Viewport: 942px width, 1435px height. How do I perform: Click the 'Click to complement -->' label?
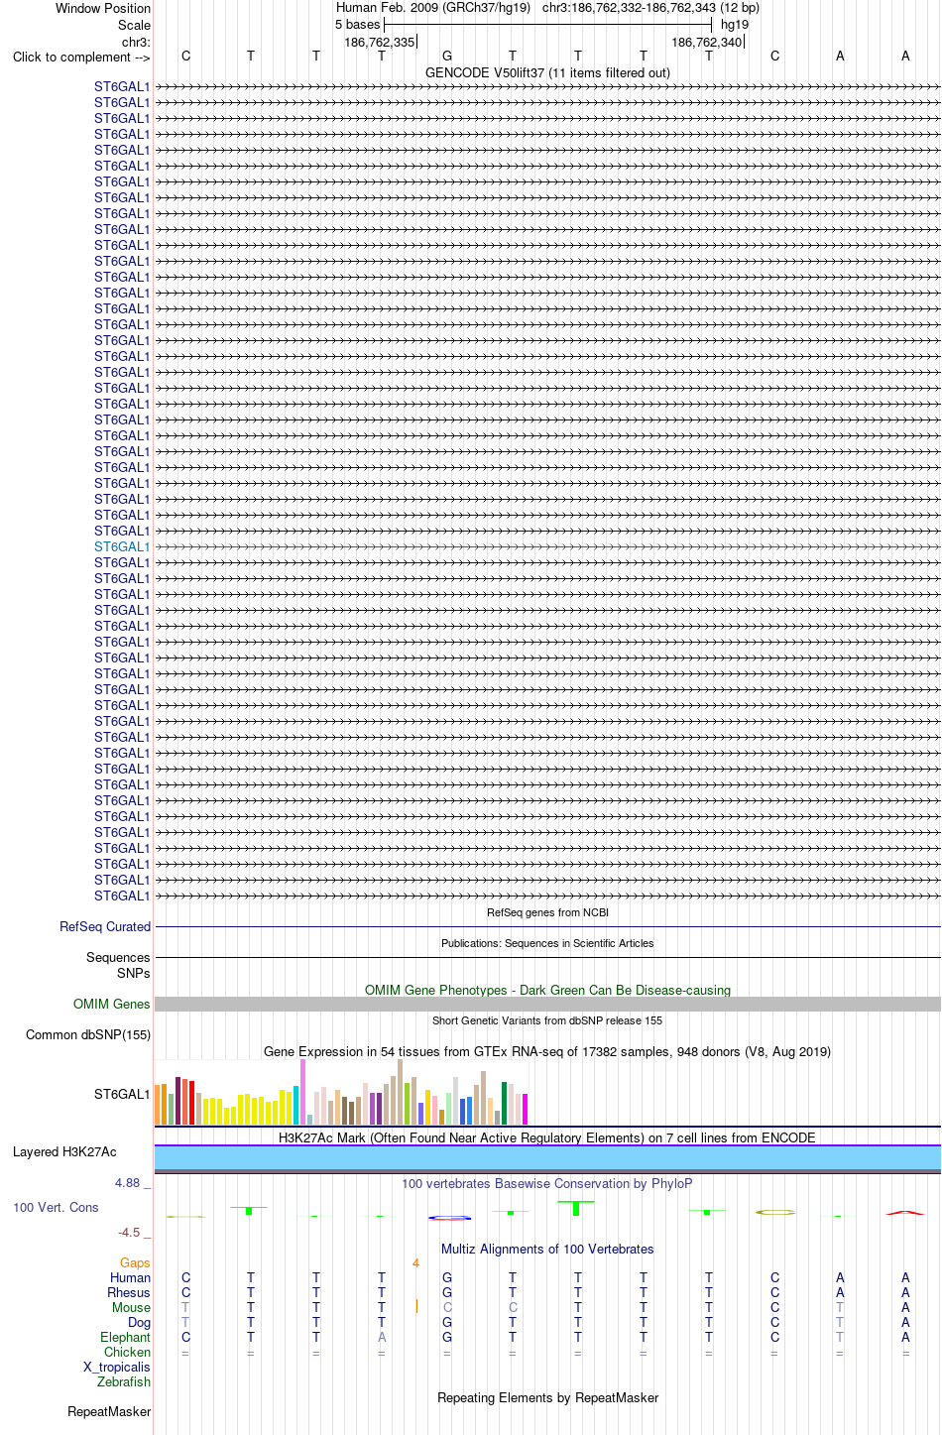coord(81,57)
